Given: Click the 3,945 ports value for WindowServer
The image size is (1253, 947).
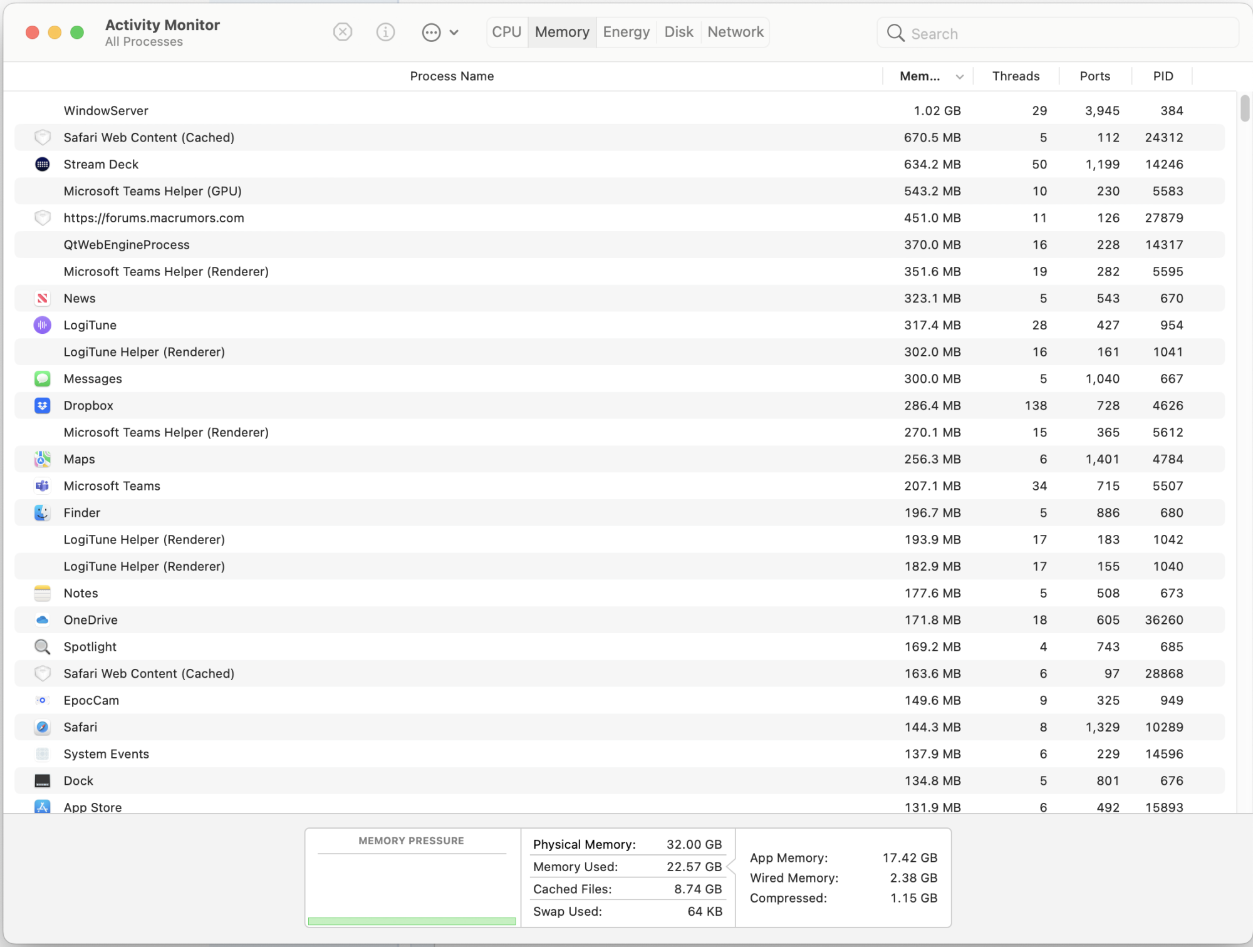Looking at the screenshot, I should point(1102,111).
